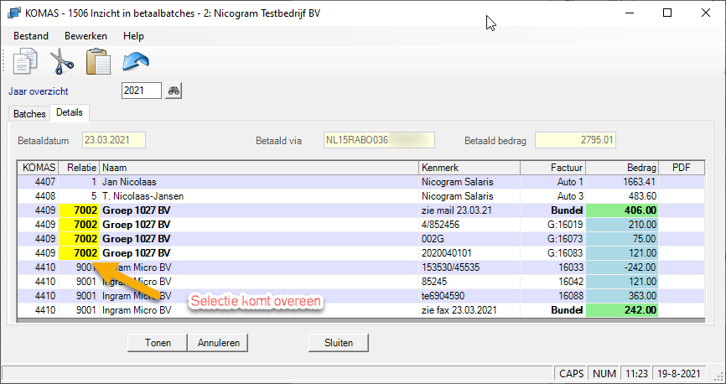Click the Jaar overzicht label

tap(39, 91)
